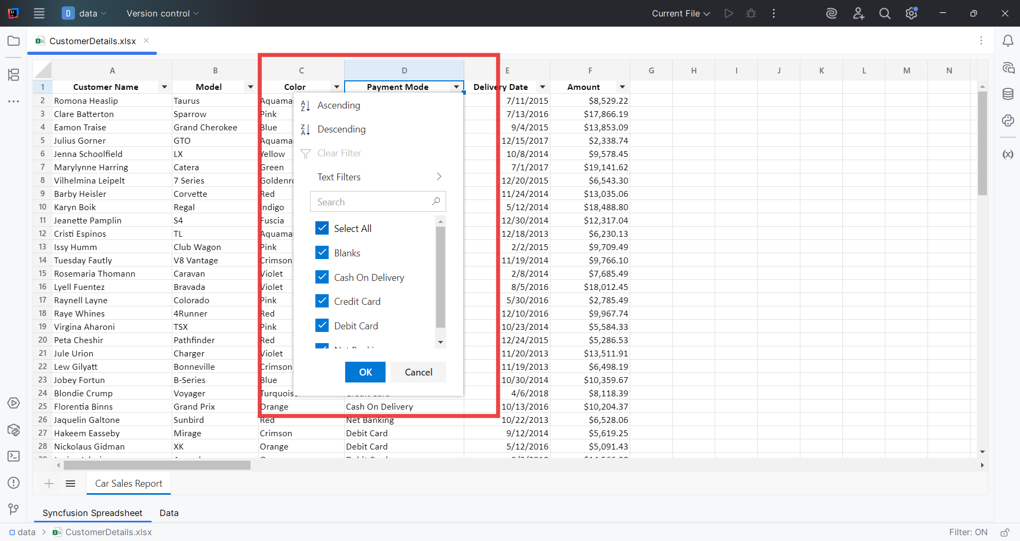The height and width of the screenshot is (541, 1020).
Task: Switch to the Data tab at the bottom
Action: 168,513
